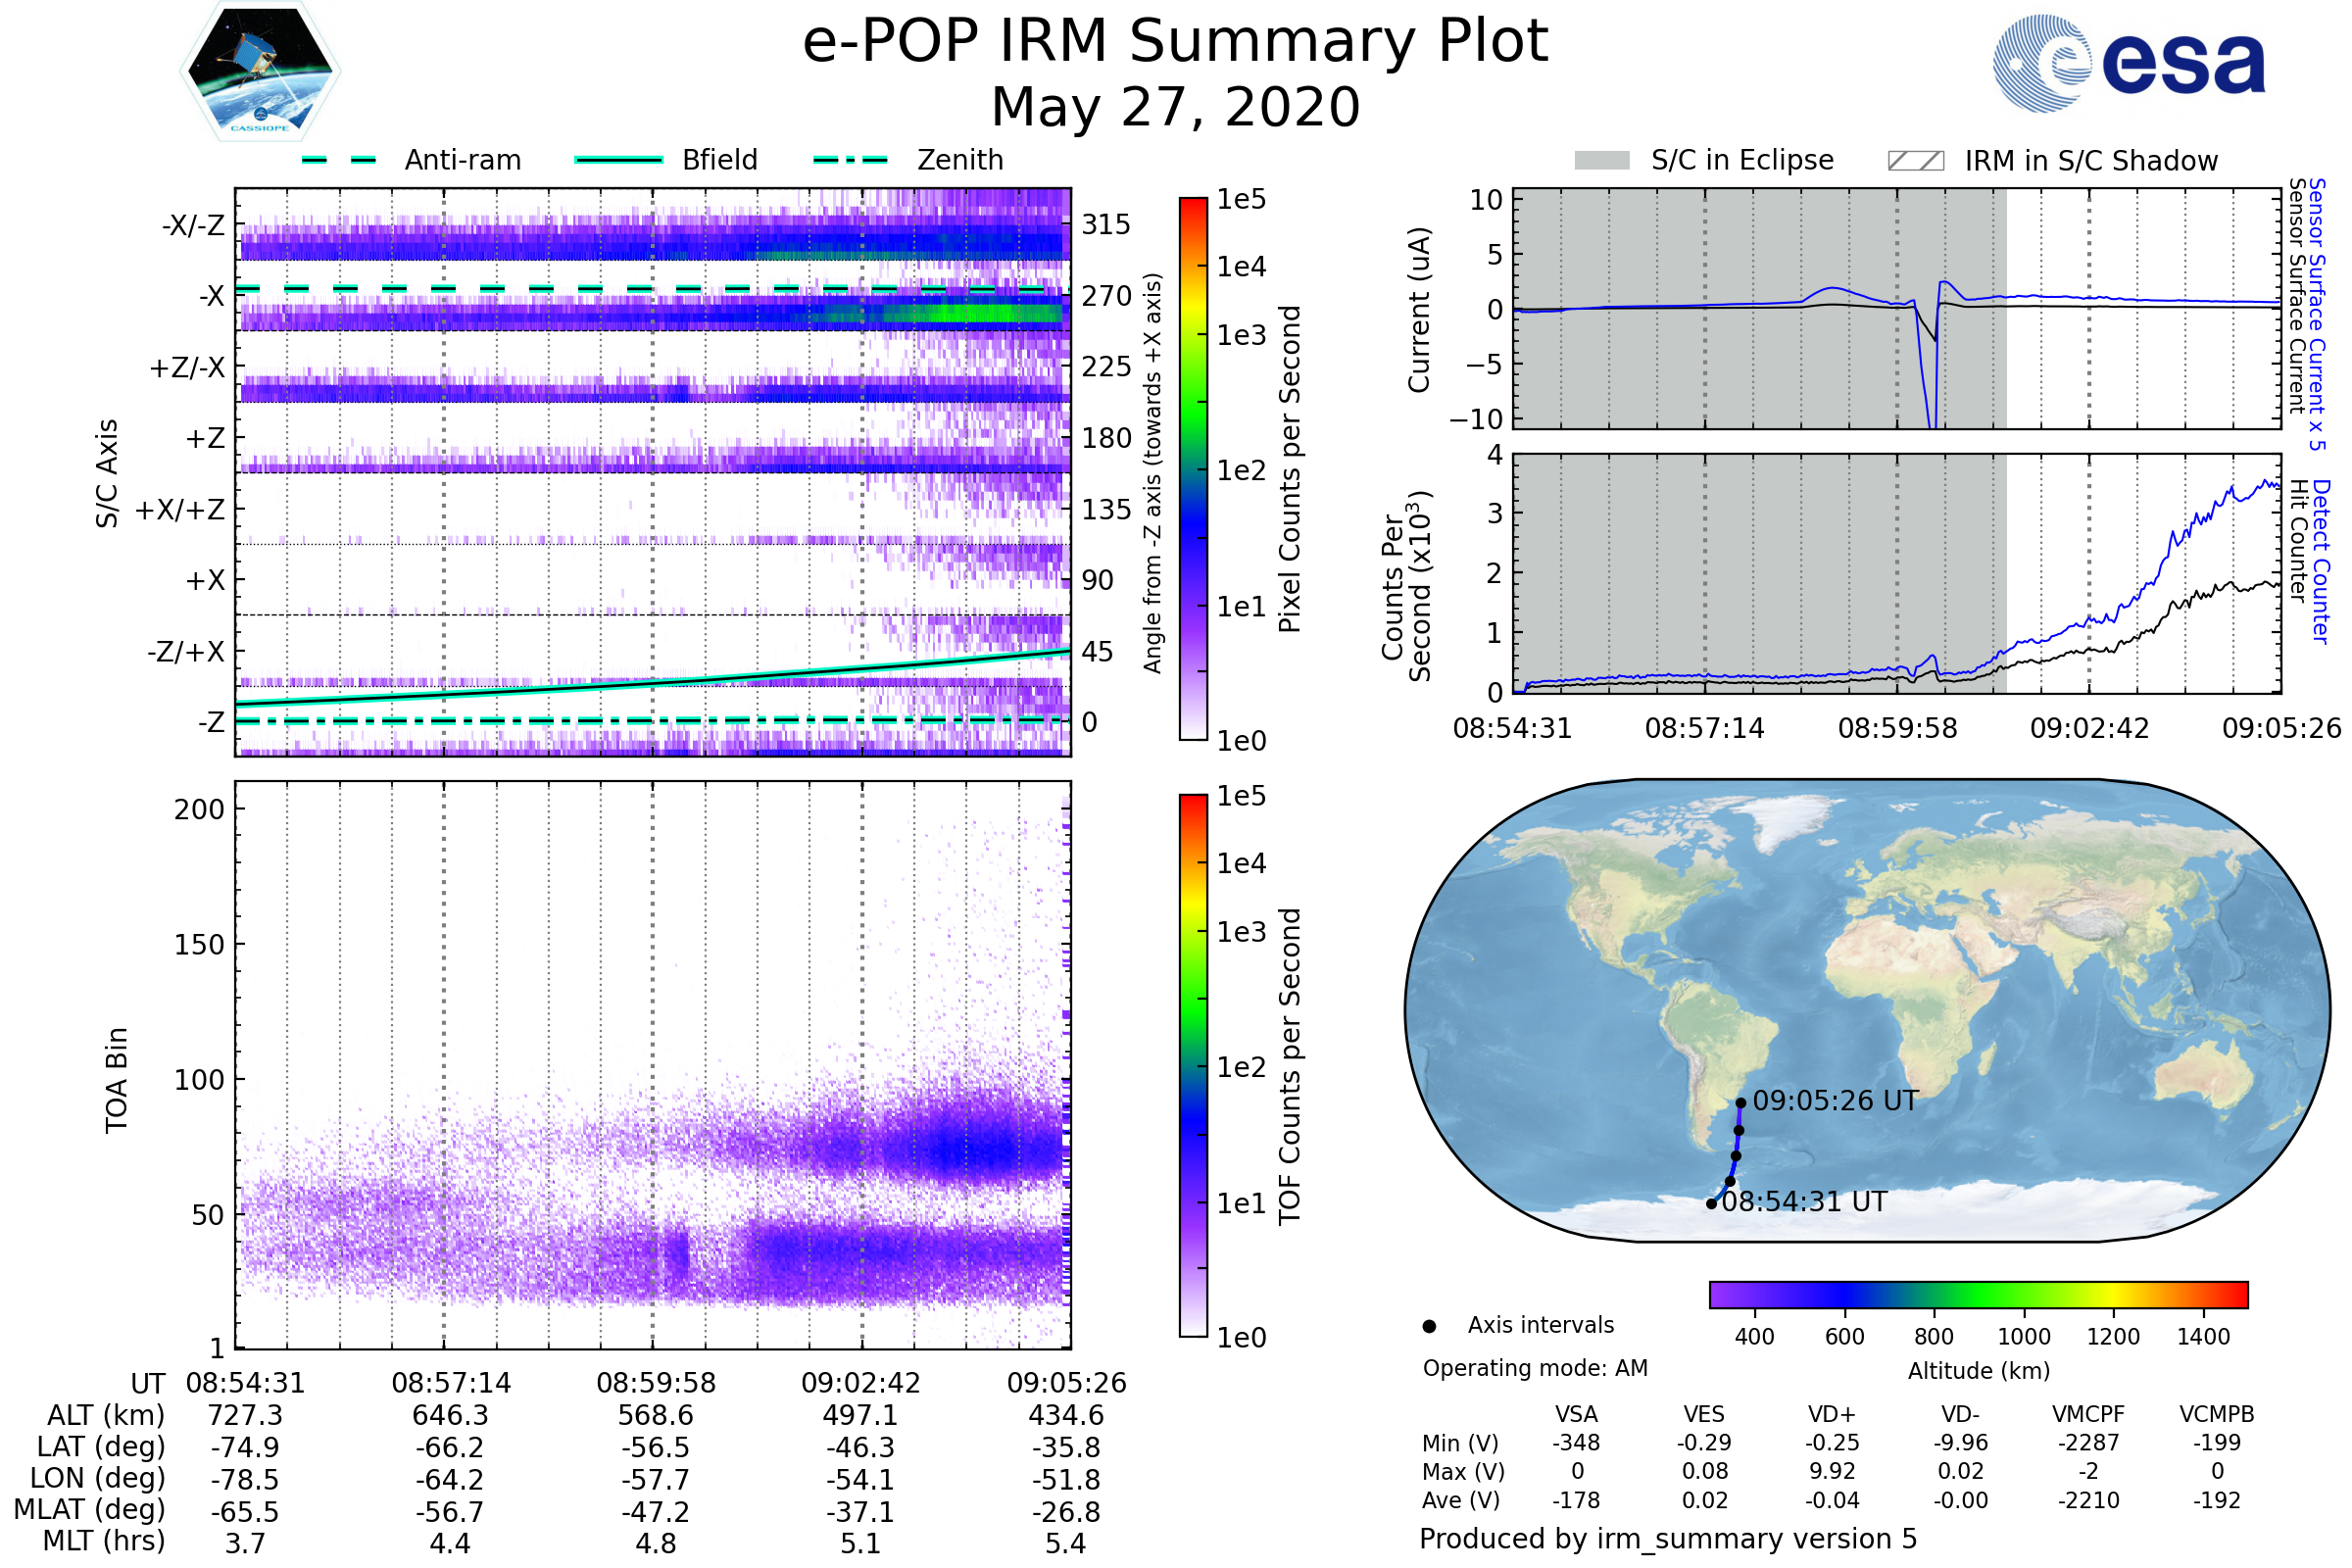Click the Zenith dash-dot legend marker
This screenshot has height=1568, width=2352.
(x=850, y=160)
